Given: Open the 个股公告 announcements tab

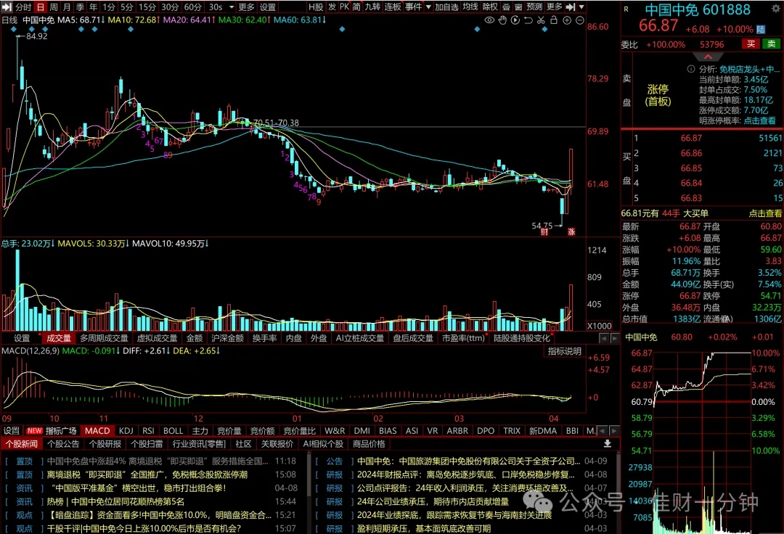Looking at the screenshot, I should pyautogui.click(x=63, y=443).
